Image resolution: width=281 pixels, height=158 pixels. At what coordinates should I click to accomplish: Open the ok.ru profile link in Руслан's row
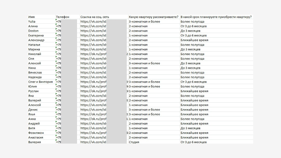[93, 91]
